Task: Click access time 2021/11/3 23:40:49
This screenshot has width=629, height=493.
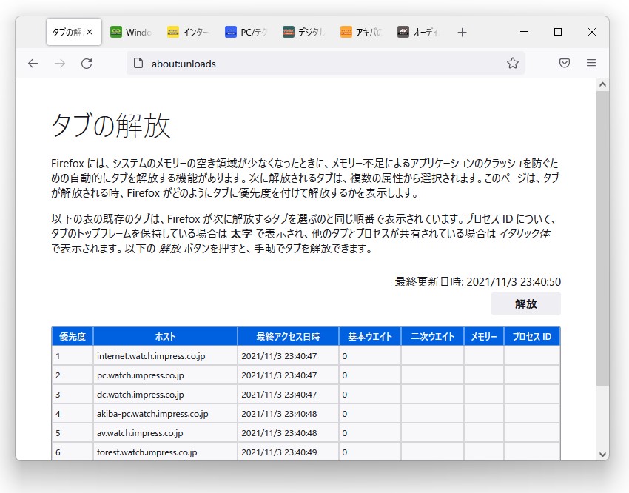Action: [x=288, y=452]
